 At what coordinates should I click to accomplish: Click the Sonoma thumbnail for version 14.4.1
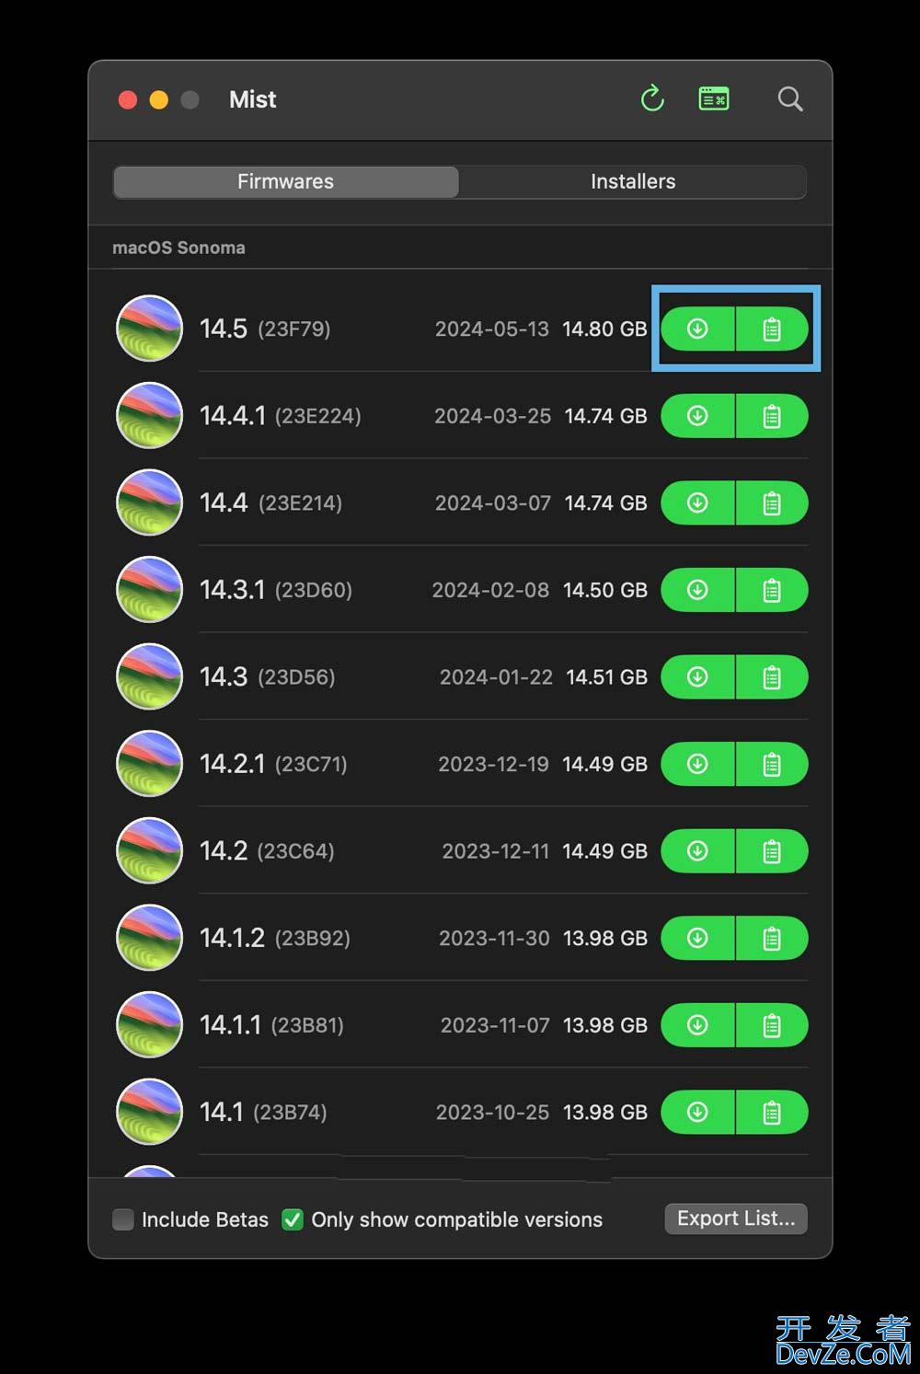[149, 416]
